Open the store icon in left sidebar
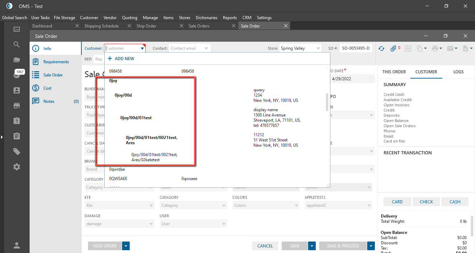475x253 pixels. tap(16, 105)
